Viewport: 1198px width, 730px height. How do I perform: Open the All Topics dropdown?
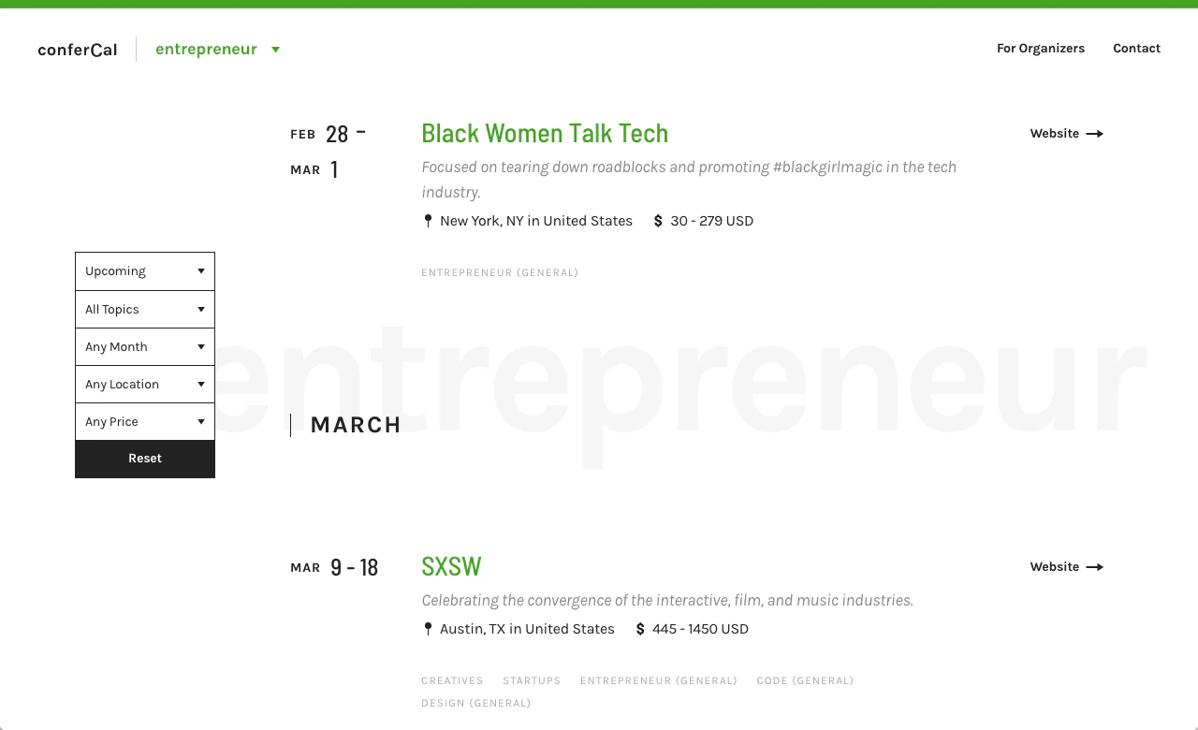(145, 309)
